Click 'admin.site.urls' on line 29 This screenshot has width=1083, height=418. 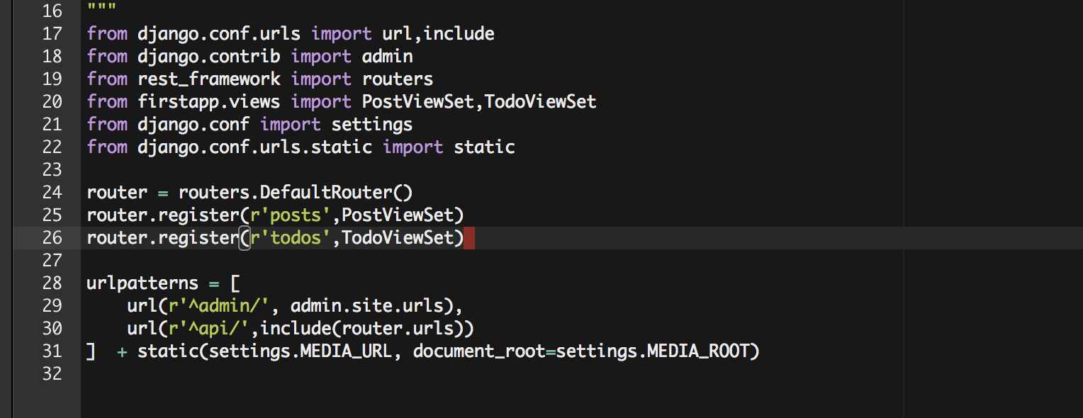tap(367, 305)
